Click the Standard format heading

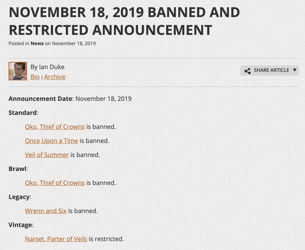[22, 113]
